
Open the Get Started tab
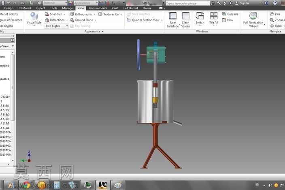130,8
